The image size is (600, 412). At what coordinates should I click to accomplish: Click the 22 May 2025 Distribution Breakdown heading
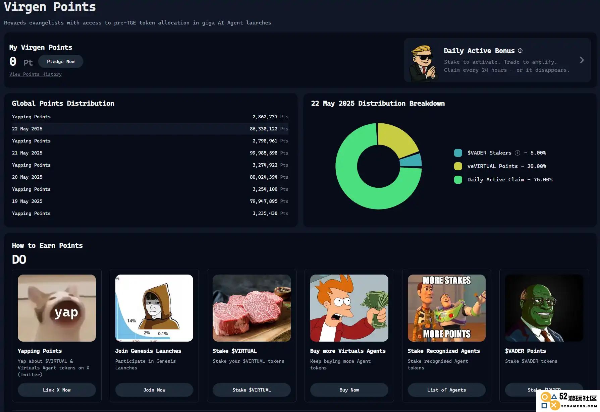[378, 104]
